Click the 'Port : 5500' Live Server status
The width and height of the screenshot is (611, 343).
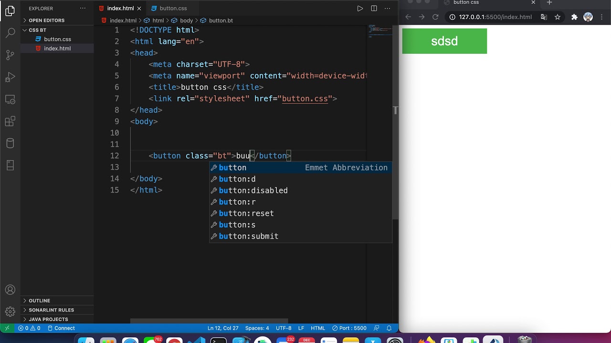point(349,328)
